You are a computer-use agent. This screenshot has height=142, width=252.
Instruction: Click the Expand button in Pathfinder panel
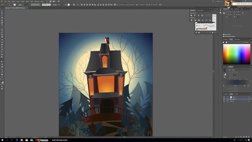(x=208, y=15)
